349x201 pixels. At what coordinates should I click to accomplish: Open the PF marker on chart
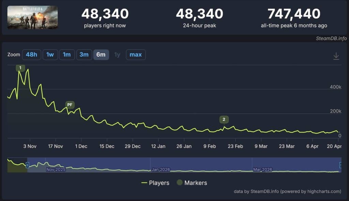70,105
